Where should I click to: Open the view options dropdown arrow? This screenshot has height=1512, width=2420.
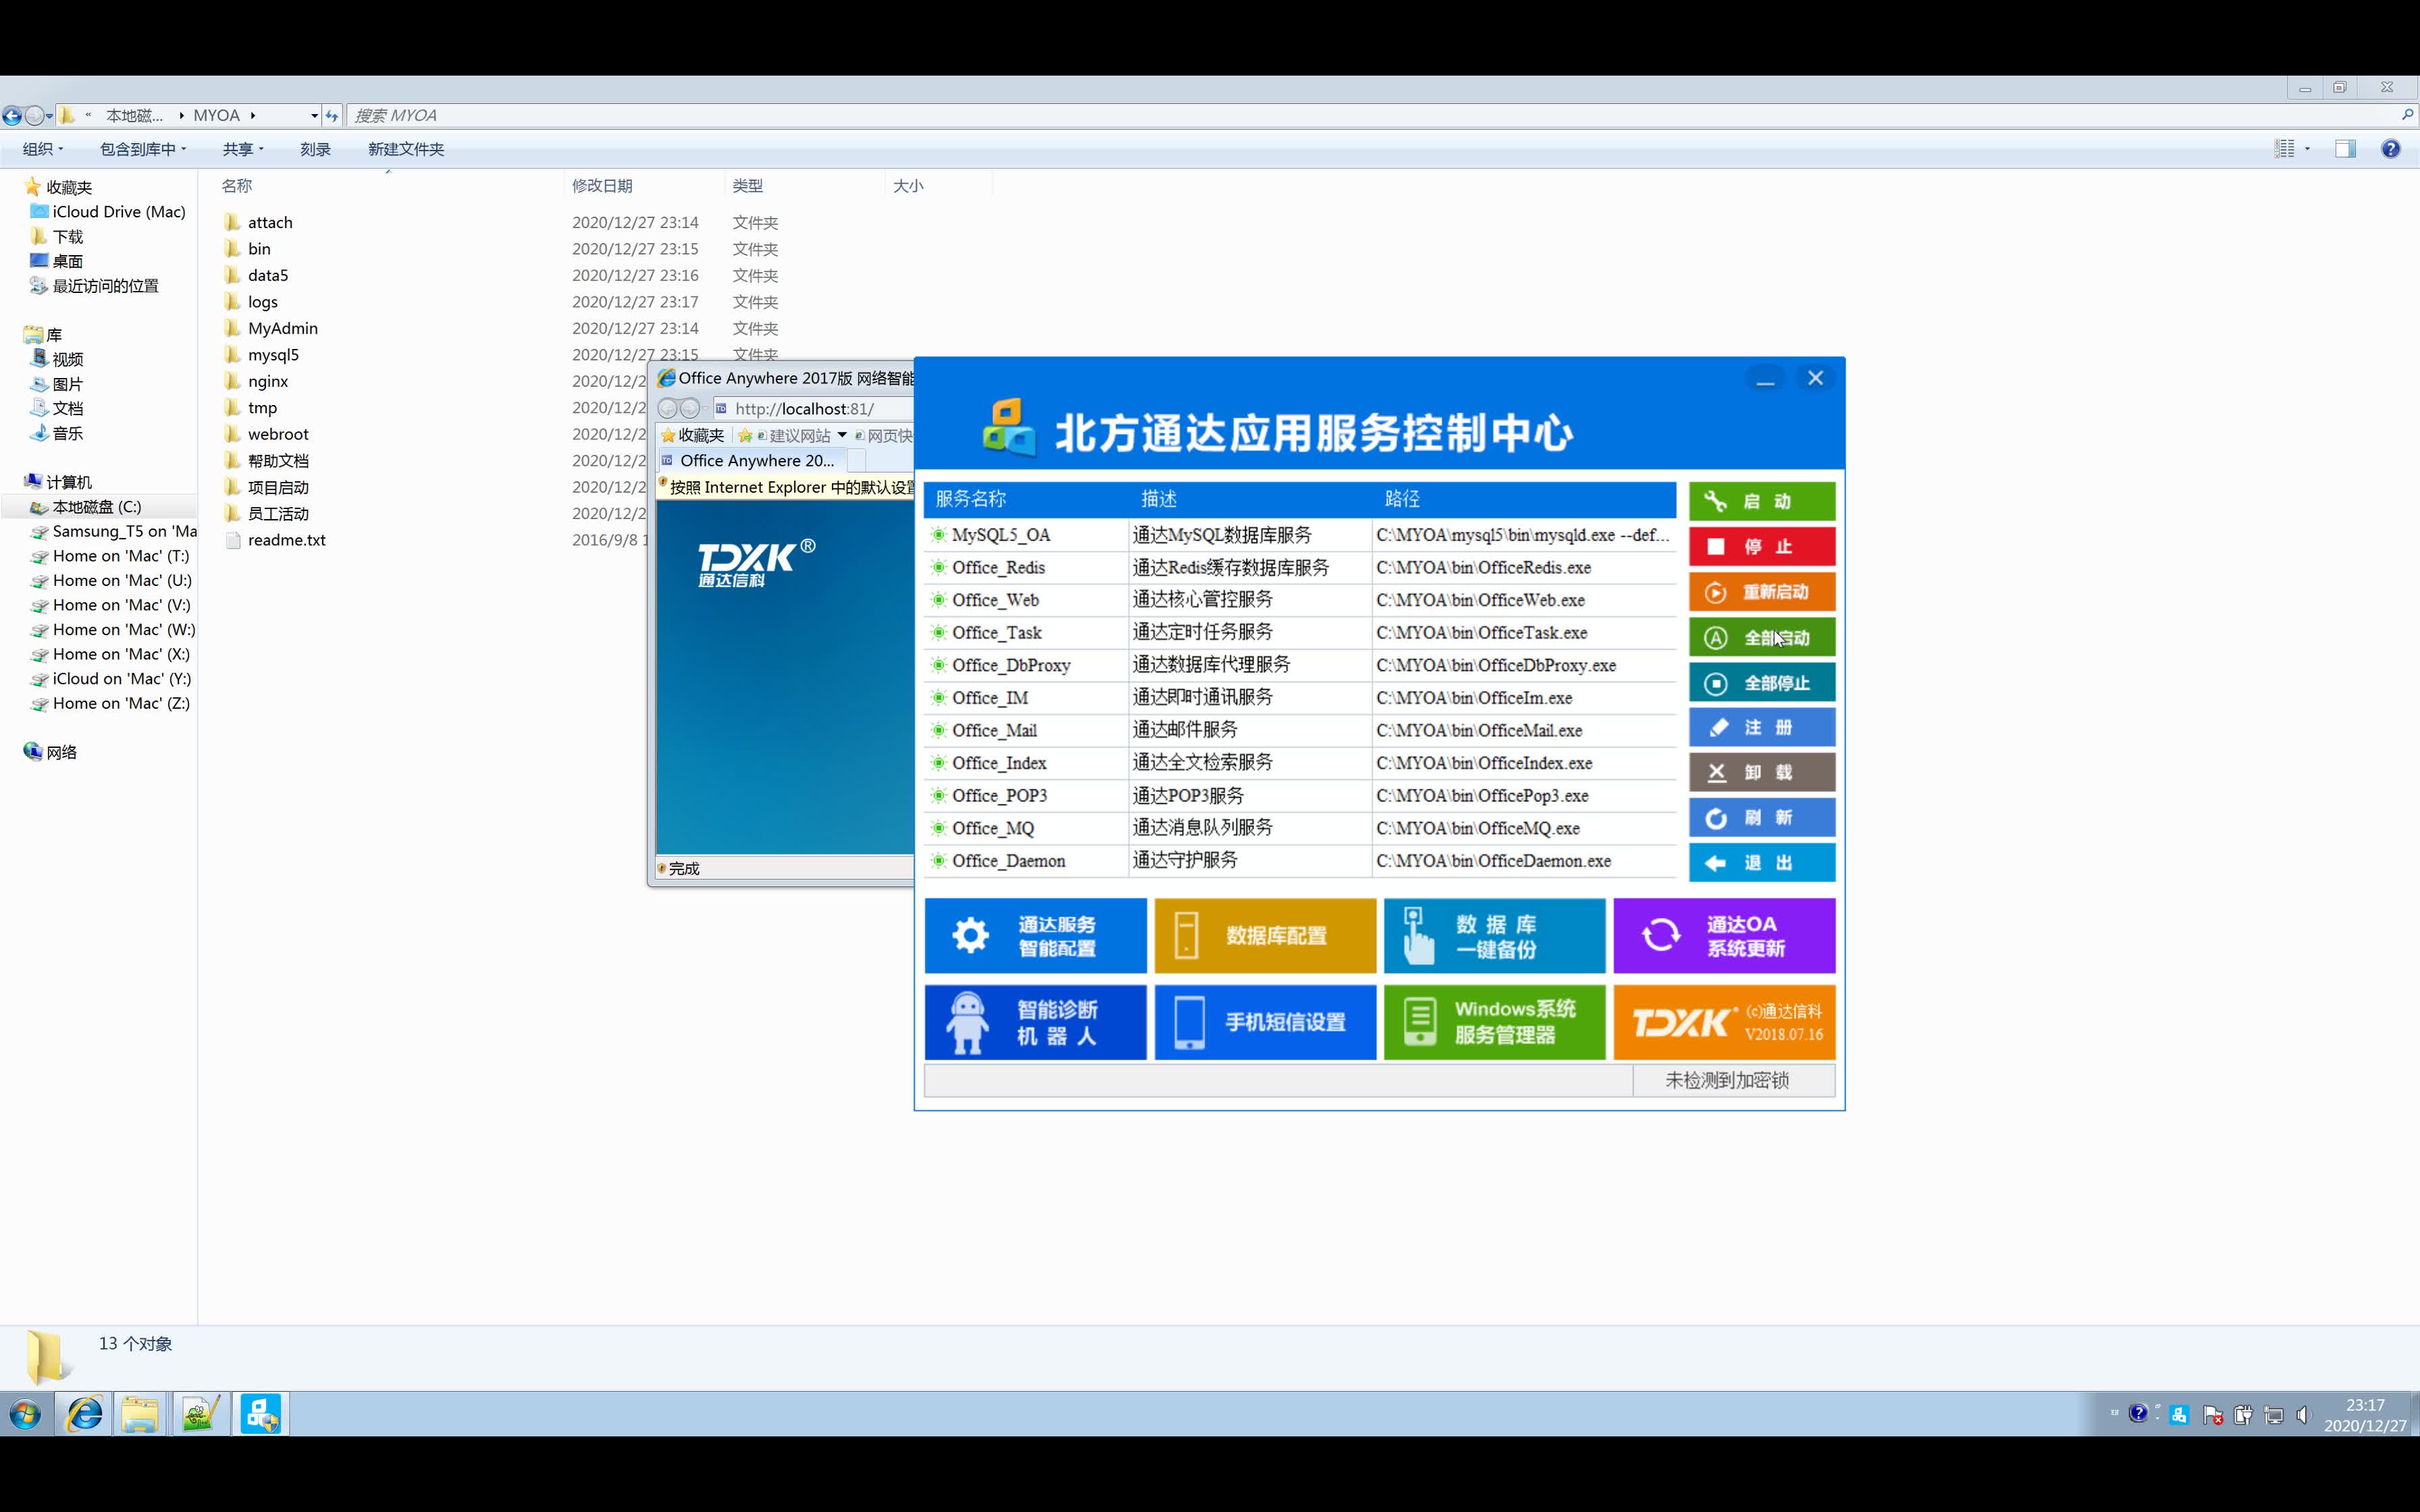click(x=2307, y=149)
